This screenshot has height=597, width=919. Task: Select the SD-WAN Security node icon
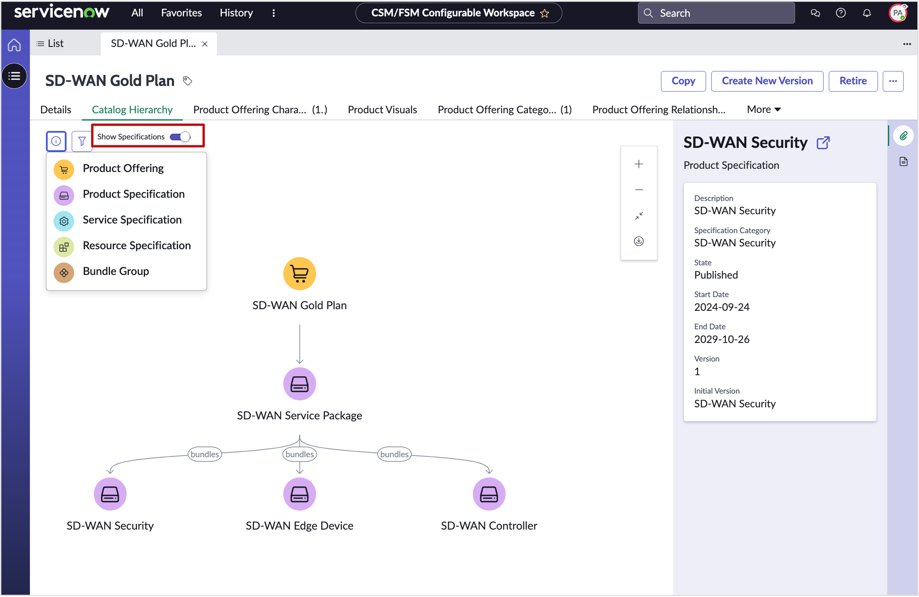[x=110, y=494]
